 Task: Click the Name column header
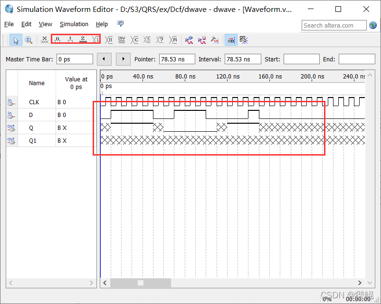point(37,83)
